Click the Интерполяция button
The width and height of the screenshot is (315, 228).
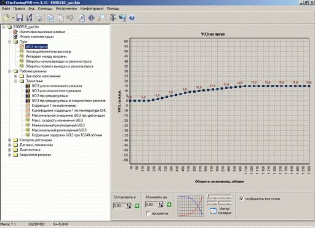click(x=221, y=211)
